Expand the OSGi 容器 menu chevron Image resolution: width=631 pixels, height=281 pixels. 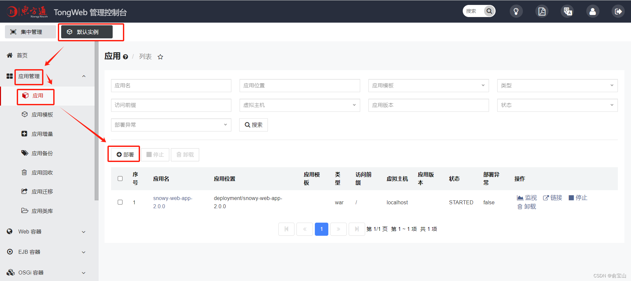83,273
